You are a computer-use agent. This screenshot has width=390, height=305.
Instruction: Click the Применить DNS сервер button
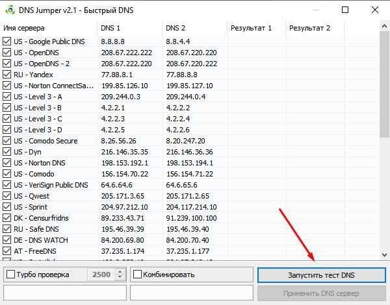coord(321,293)
